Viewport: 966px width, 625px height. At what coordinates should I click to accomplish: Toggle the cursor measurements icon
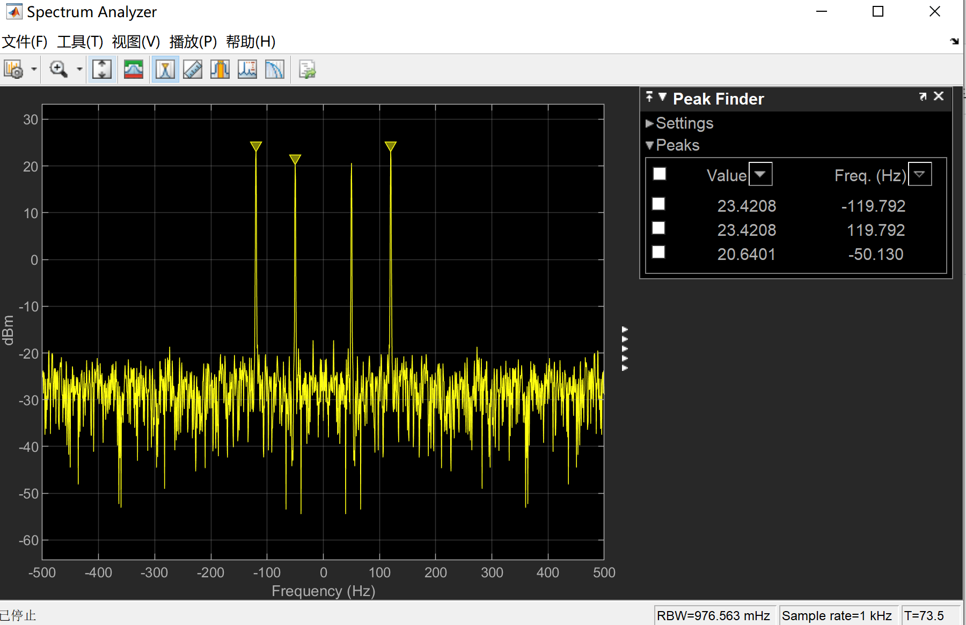point(193,70)
